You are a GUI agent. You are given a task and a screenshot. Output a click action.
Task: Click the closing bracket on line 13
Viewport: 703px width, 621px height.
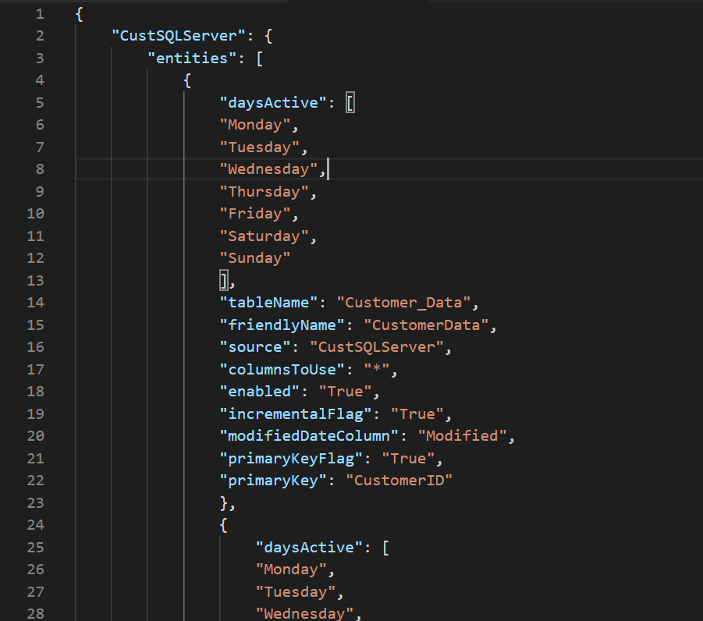(224, 279)
